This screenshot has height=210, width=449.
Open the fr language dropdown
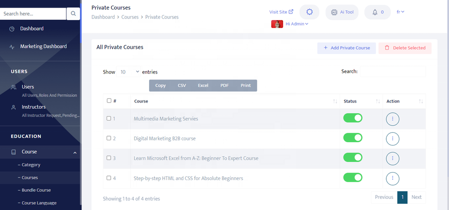pos(400,12)
